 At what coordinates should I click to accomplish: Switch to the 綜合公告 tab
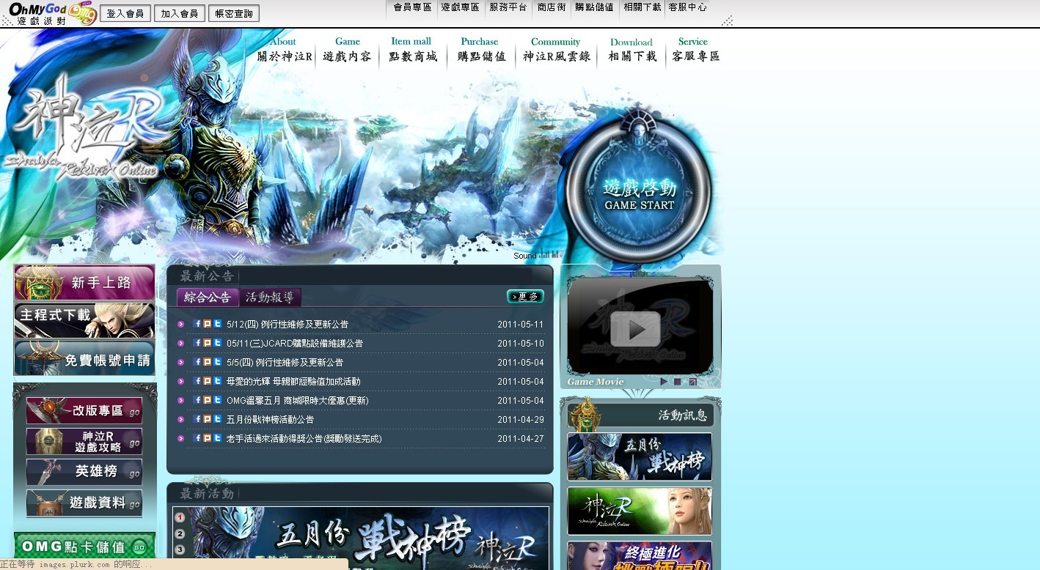[x=208, y=297]
